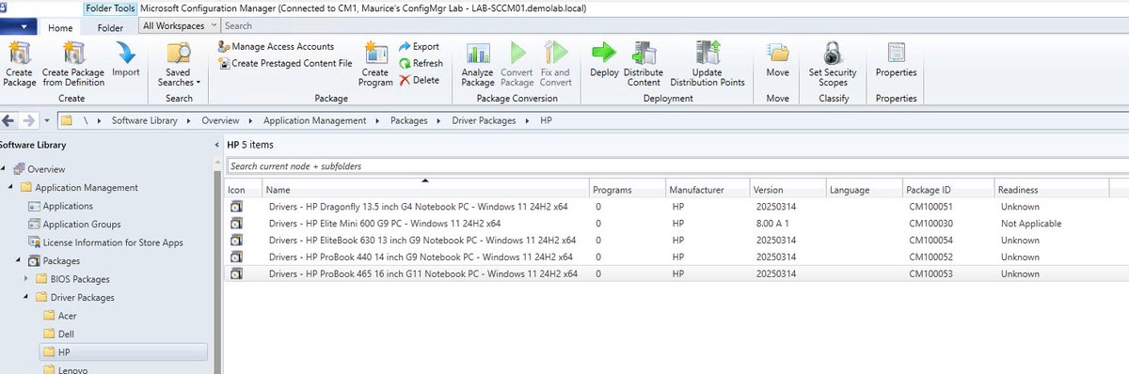Click Create Package from Definition icon
Screen dimensions: 1129x374
(x=73, y=64)
